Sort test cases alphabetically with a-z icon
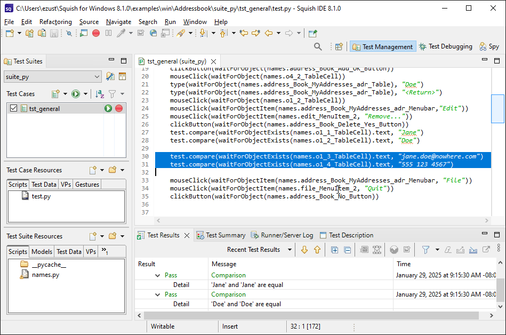 point(100,94)
